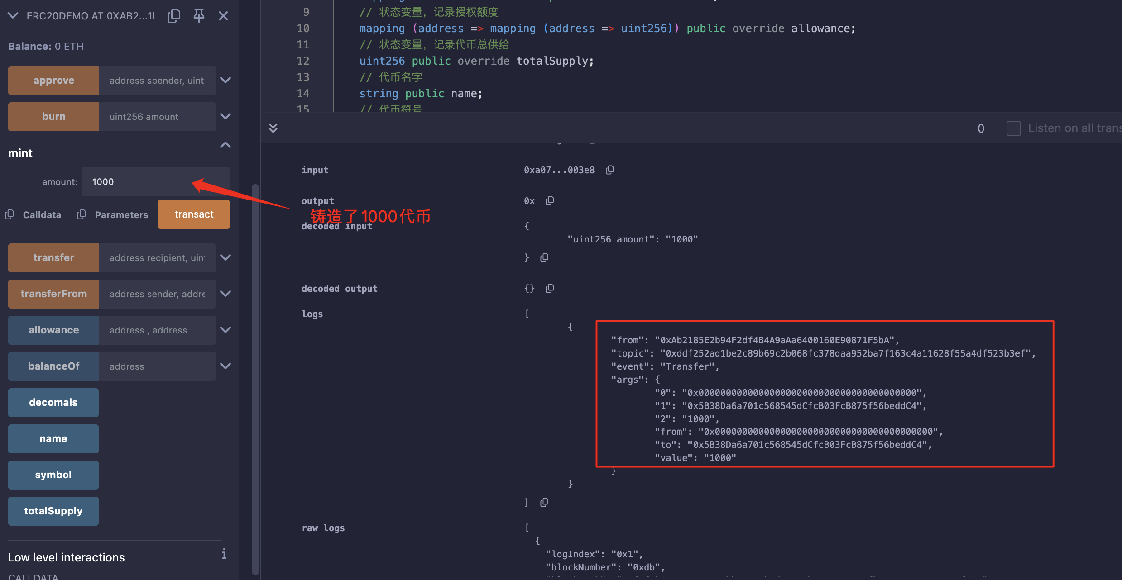This screenshot has height=580, width=1122.
Task: Open low level interactions info icon
Action: click(224, 554)
